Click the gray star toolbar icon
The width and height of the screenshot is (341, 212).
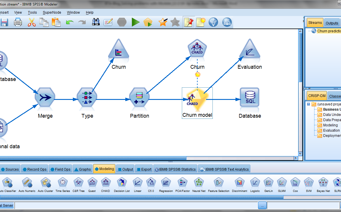(175, 22)
